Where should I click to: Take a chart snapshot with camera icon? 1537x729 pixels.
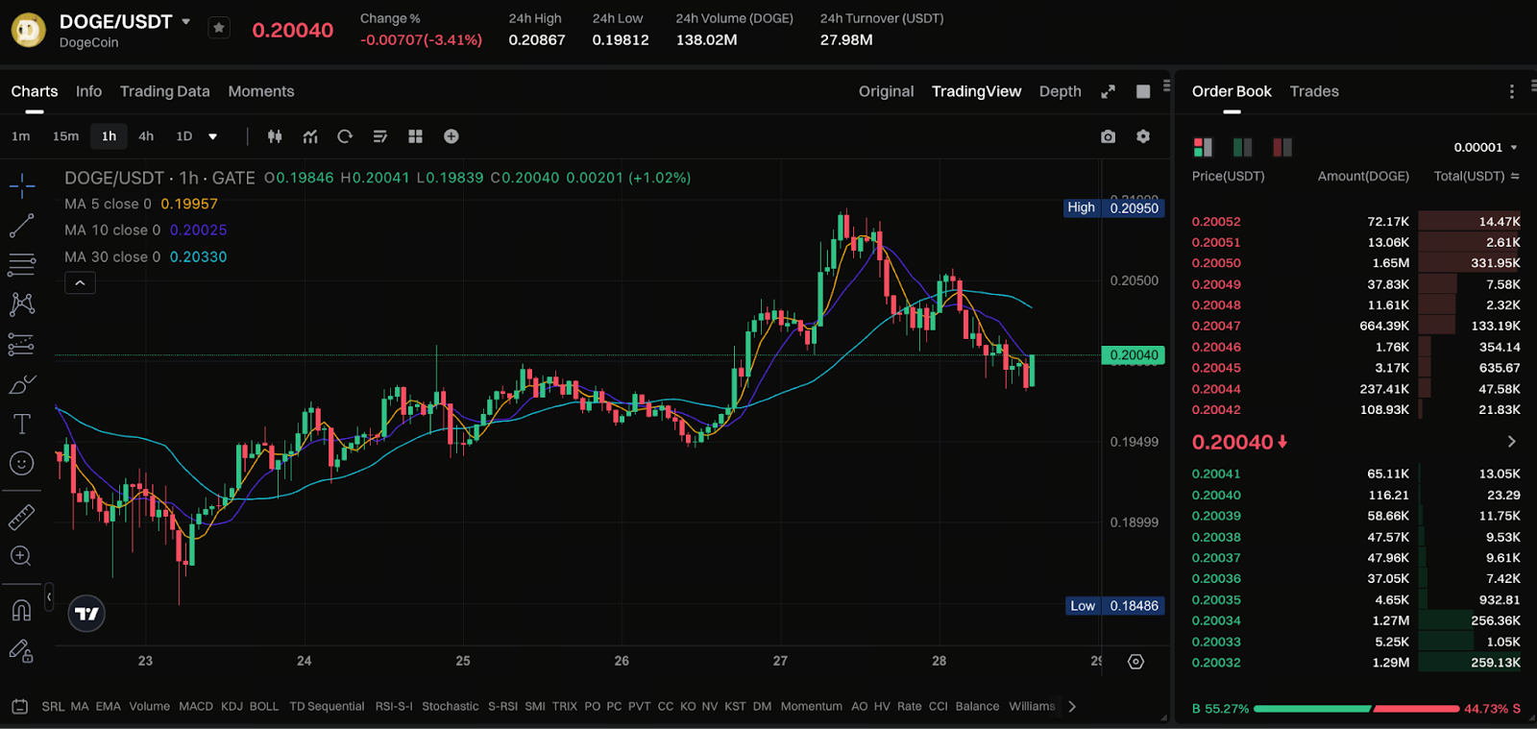click(x=1108, y=136)
